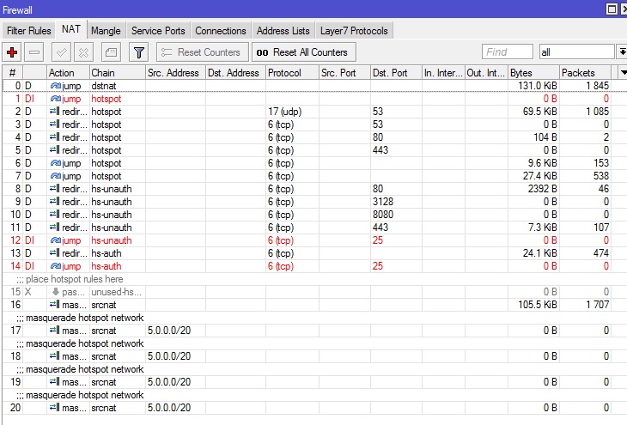This screenshot has width=627, height=425.
Task: Click the unused-hs chain cell in row 15
Action: (116, 292)
